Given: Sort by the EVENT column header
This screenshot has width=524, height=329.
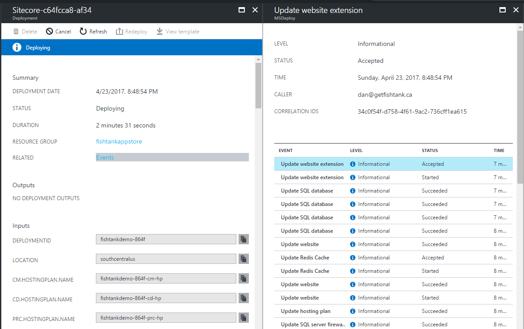Looking at the screenshot, I should coord(286,150).
